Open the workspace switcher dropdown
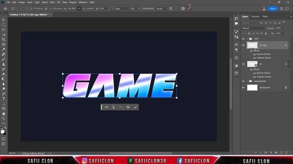This screenshot has width=293, height=164. pos(287,9)
